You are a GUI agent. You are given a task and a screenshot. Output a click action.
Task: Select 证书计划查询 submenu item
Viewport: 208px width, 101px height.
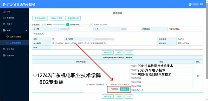coord(15,36)
